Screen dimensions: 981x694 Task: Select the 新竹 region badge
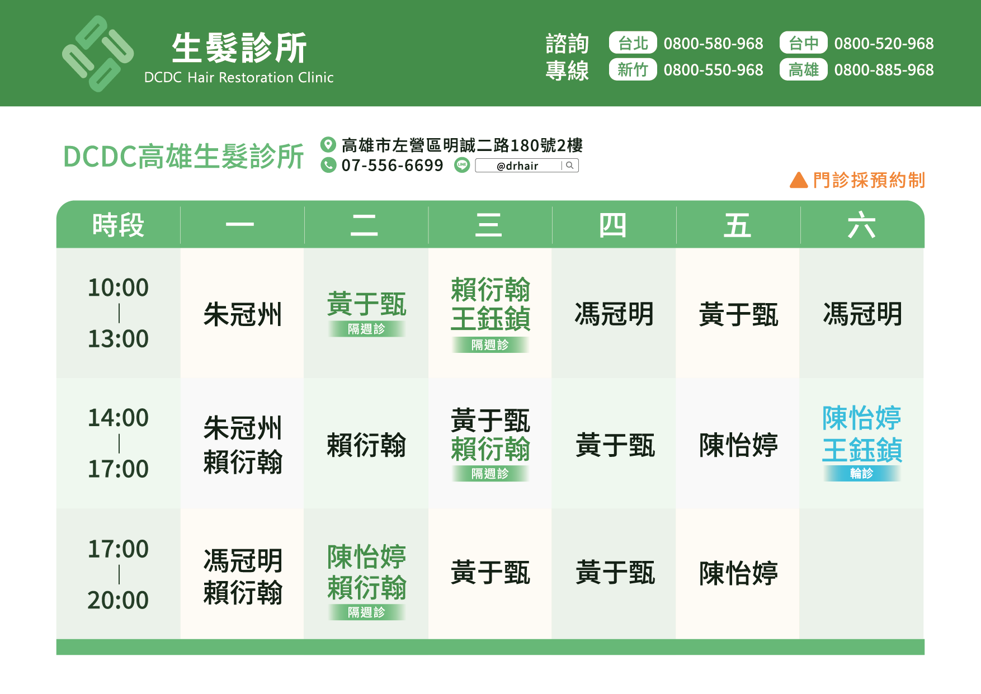(x=633, y=70)
